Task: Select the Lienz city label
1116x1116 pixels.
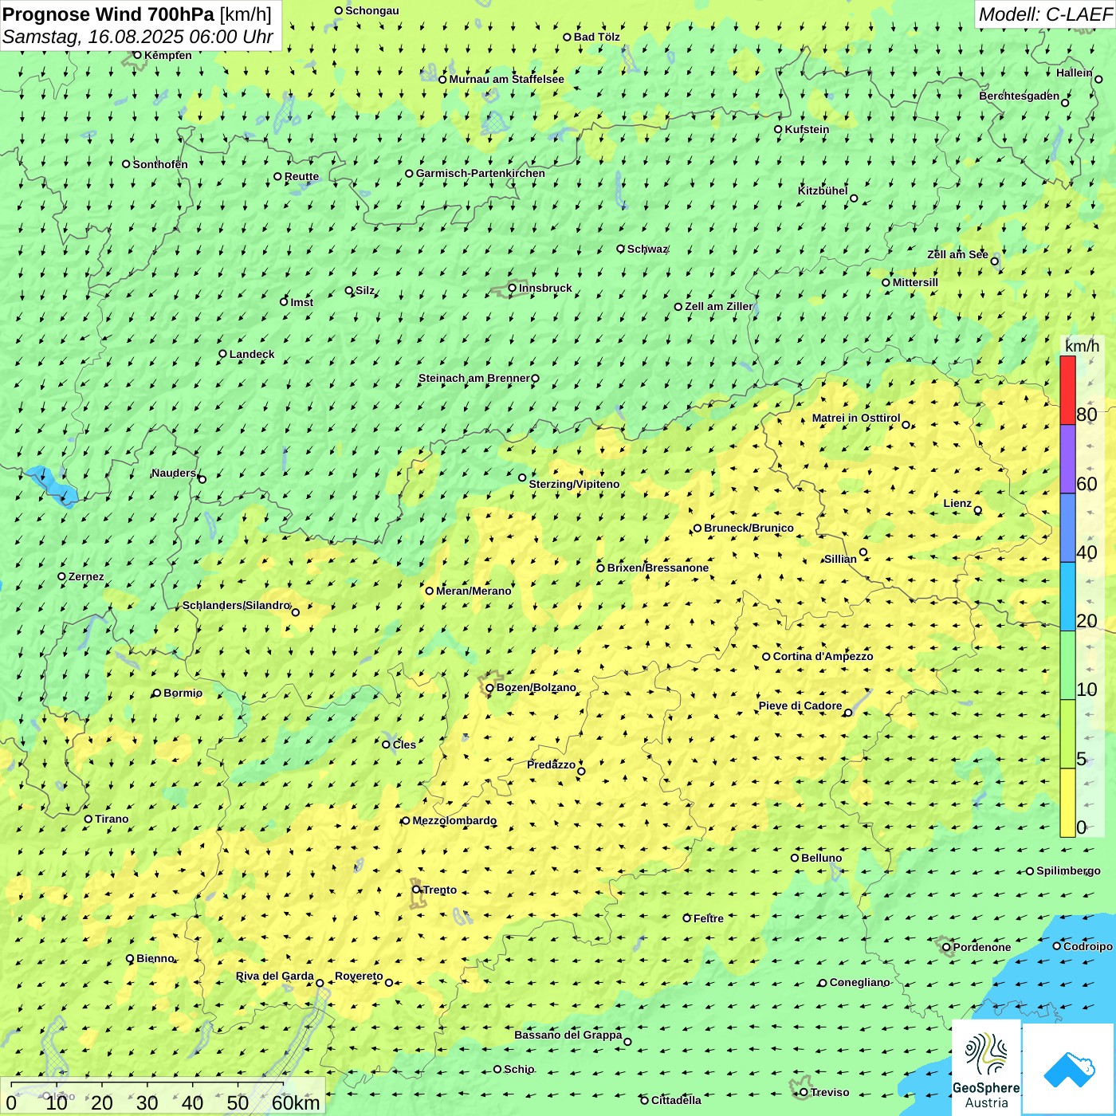Action: click(957, 503)
